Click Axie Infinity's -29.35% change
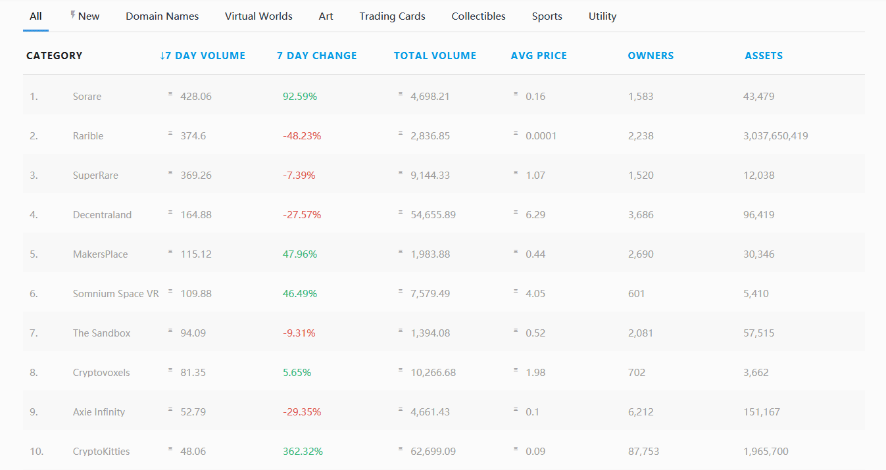The width and height of the screenshot is (886, 470). coord(302,411)
